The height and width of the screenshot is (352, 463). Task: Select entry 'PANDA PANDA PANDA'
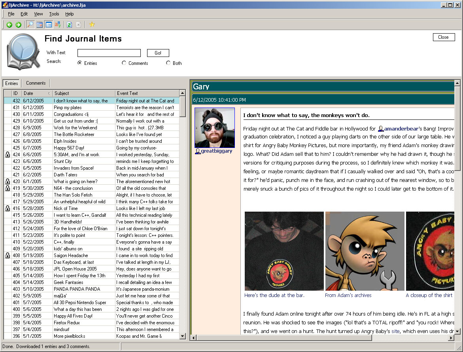[x=92, y=289]
